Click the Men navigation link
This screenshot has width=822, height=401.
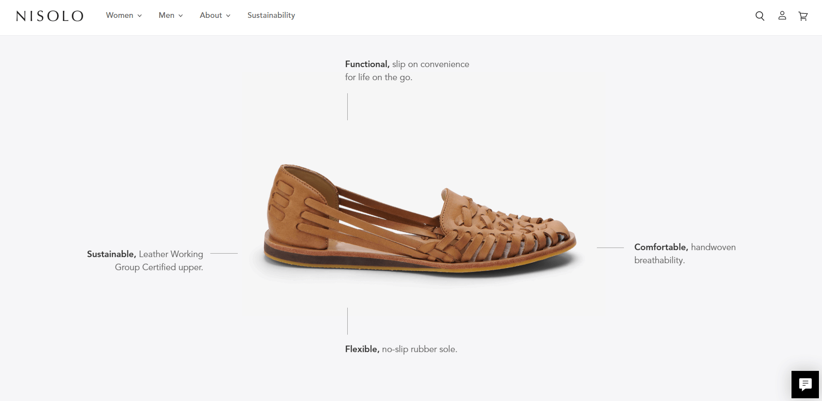[x=167, y=15]
